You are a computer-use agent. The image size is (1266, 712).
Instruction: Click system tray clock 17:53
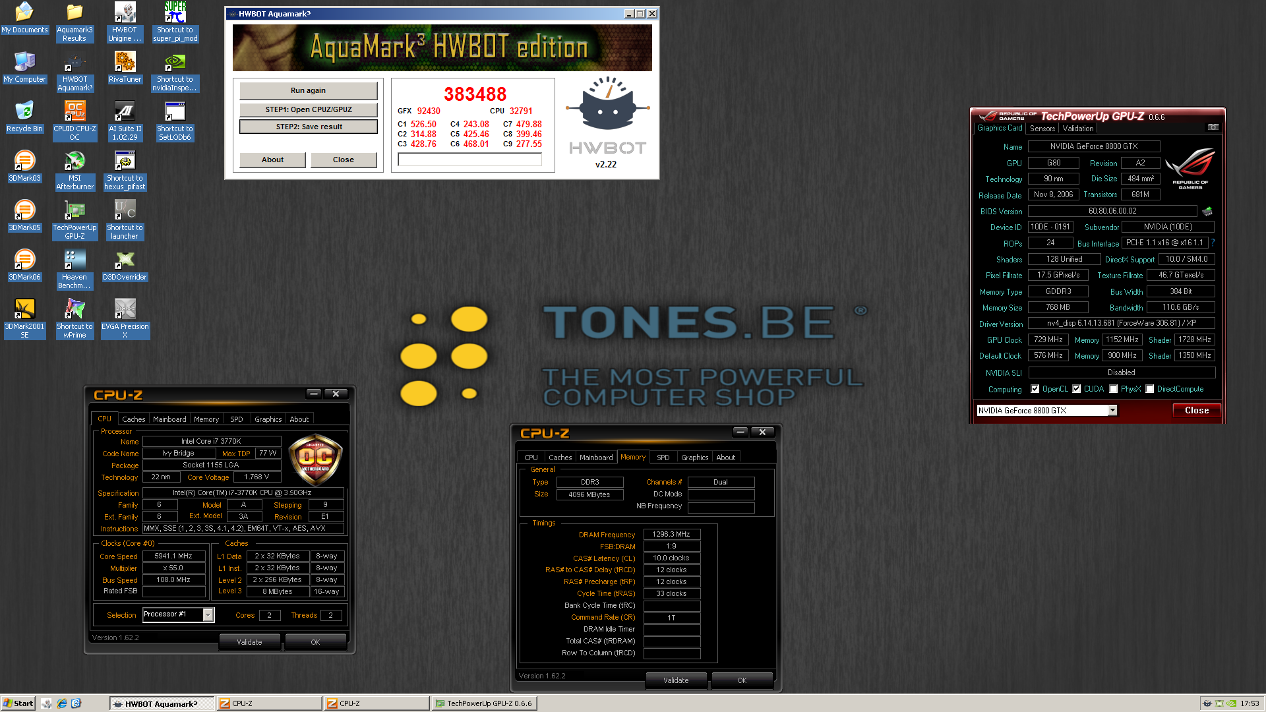pos(1250,703)
